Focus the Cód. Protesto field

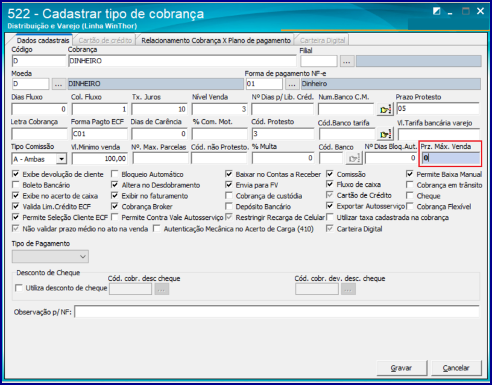(x=283, y=134)
